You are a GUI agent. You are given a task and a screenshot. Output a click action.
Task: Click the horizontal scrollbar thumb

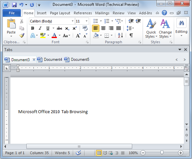point(79,146)
